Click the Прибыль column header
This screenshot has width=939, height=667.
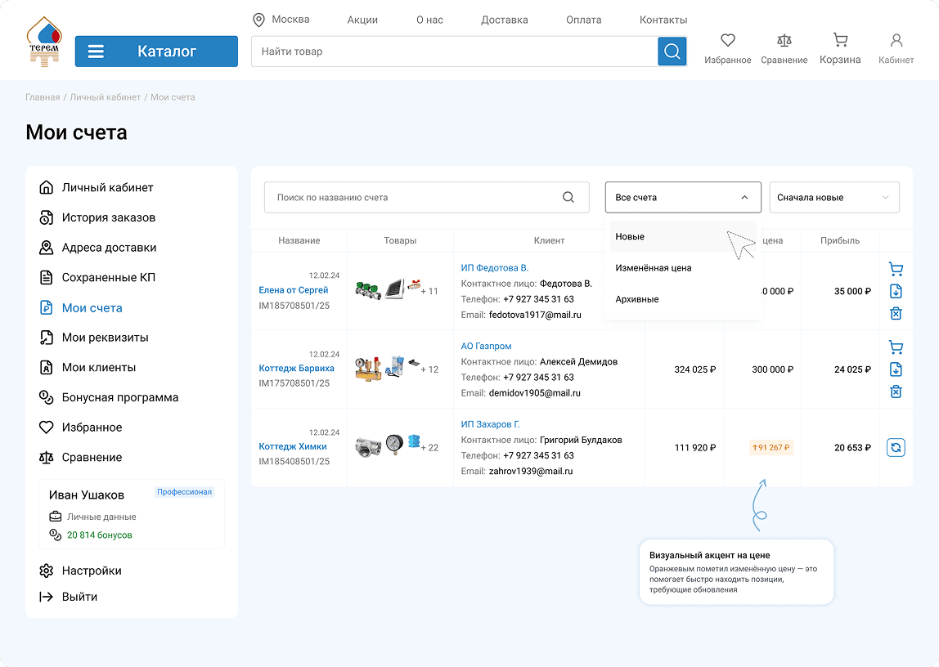(x=839, y=240)
